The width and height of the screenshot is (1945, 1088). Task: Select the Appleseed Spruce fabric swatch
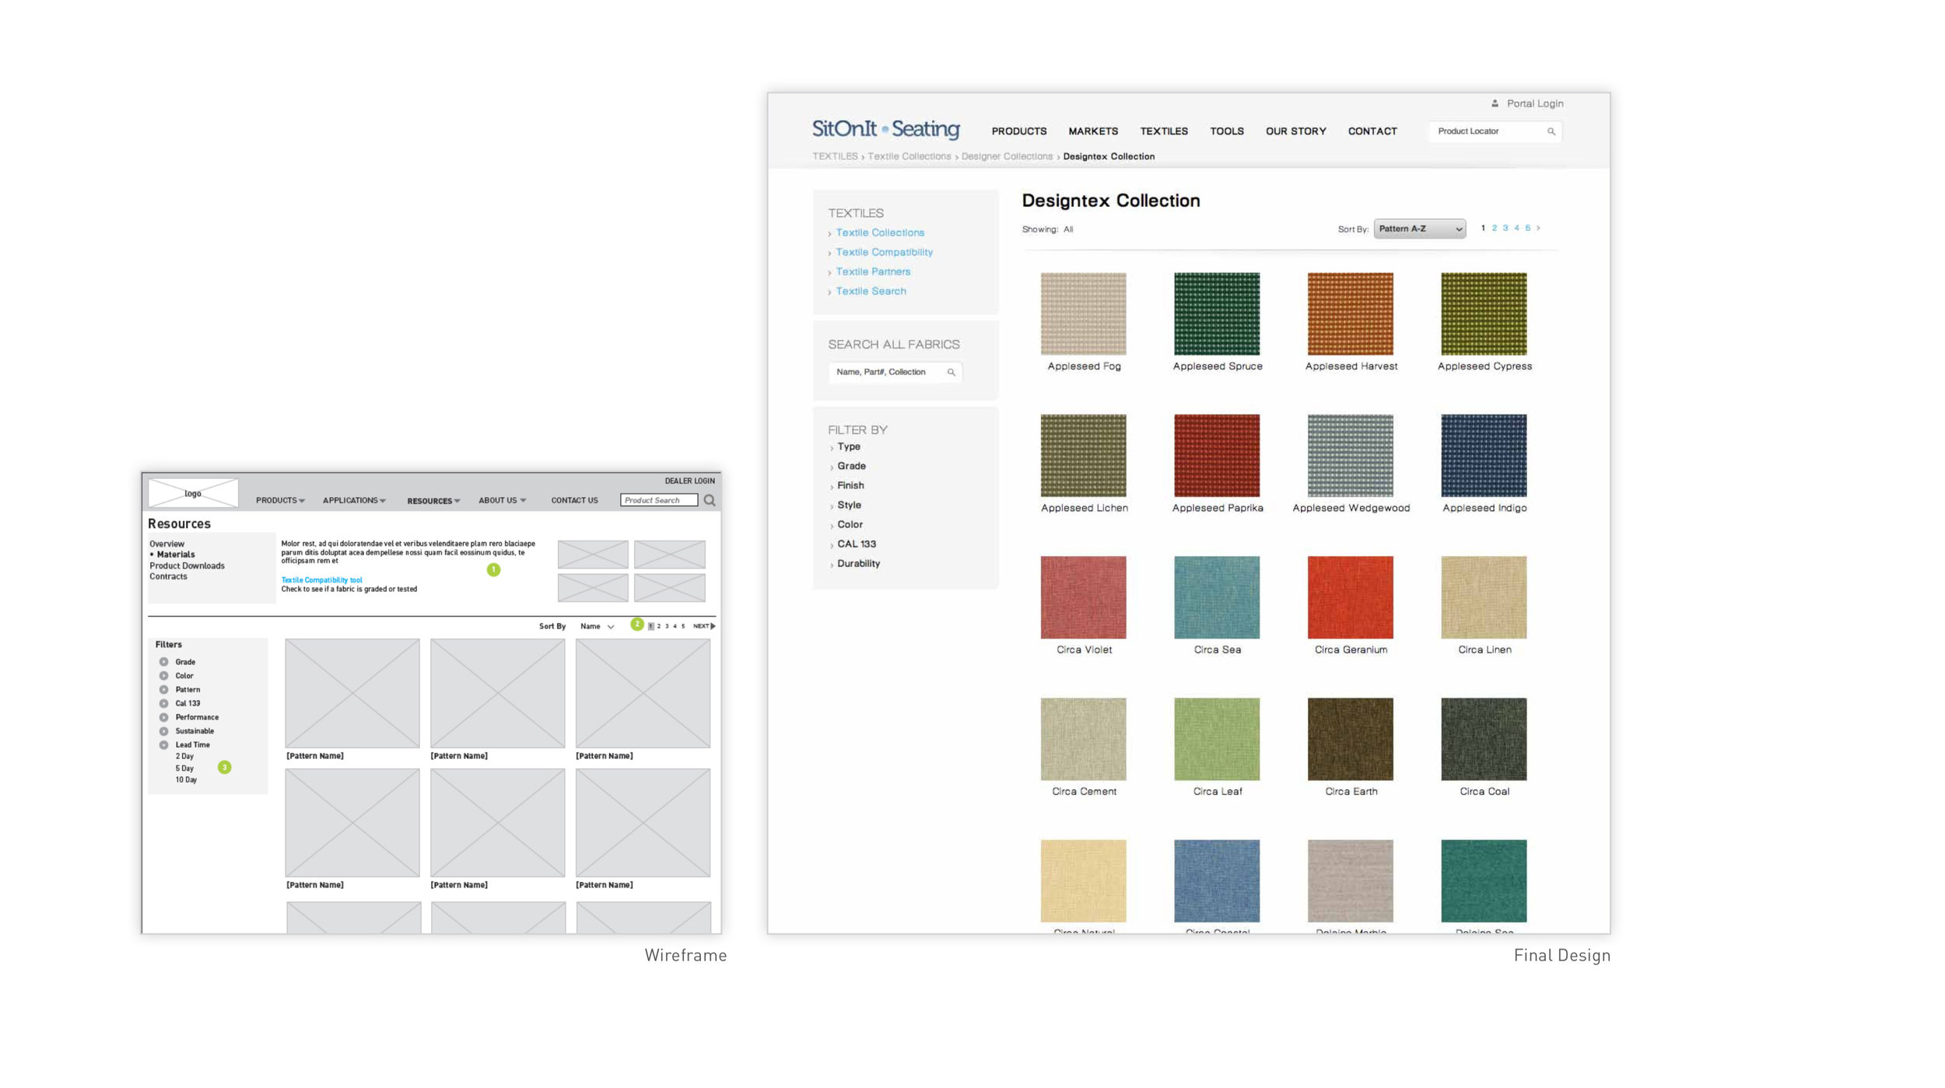[x=1217, y=313]
